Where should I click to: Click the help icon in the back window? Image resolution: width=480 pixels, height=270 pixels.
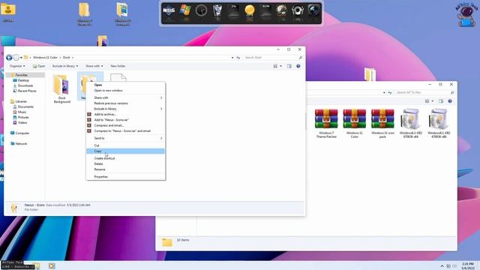click(x=450, y=101)
